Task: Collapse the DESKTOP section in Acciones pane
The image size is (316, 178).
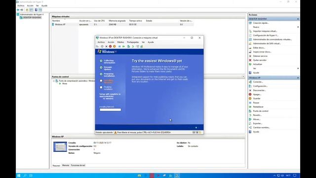Action: point(298,19)
